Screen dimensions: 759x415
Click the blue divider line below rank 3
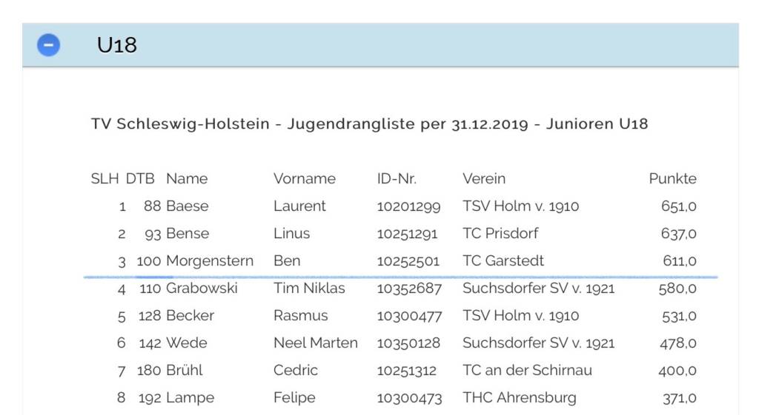pos(400,277)
